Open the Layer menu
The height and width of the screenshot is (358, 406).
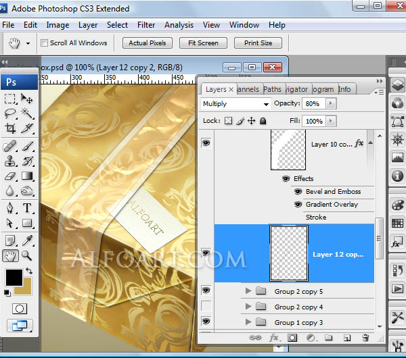pos(88,25)
